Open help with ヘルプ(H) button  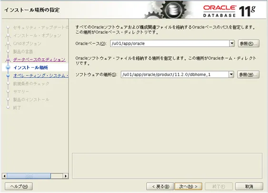click(19, 186)
